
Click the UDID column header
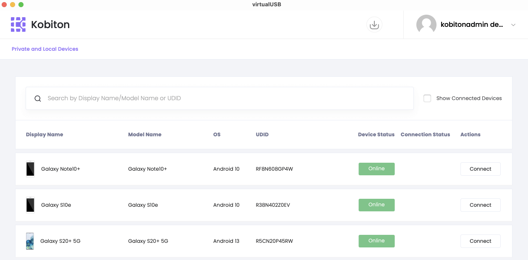(x=262, y=135)
